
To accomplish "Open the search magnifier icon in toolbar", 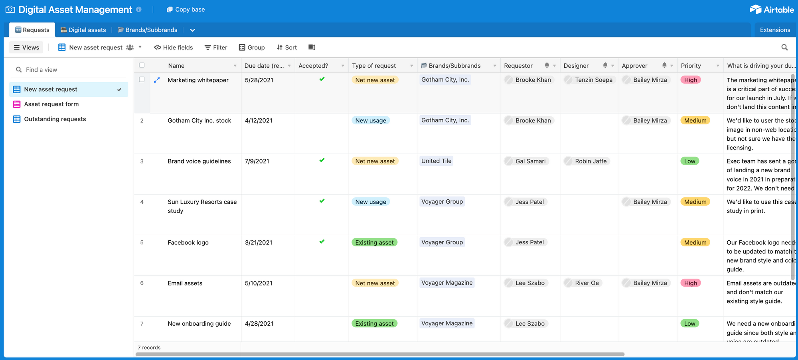I will tap(784, 47).
